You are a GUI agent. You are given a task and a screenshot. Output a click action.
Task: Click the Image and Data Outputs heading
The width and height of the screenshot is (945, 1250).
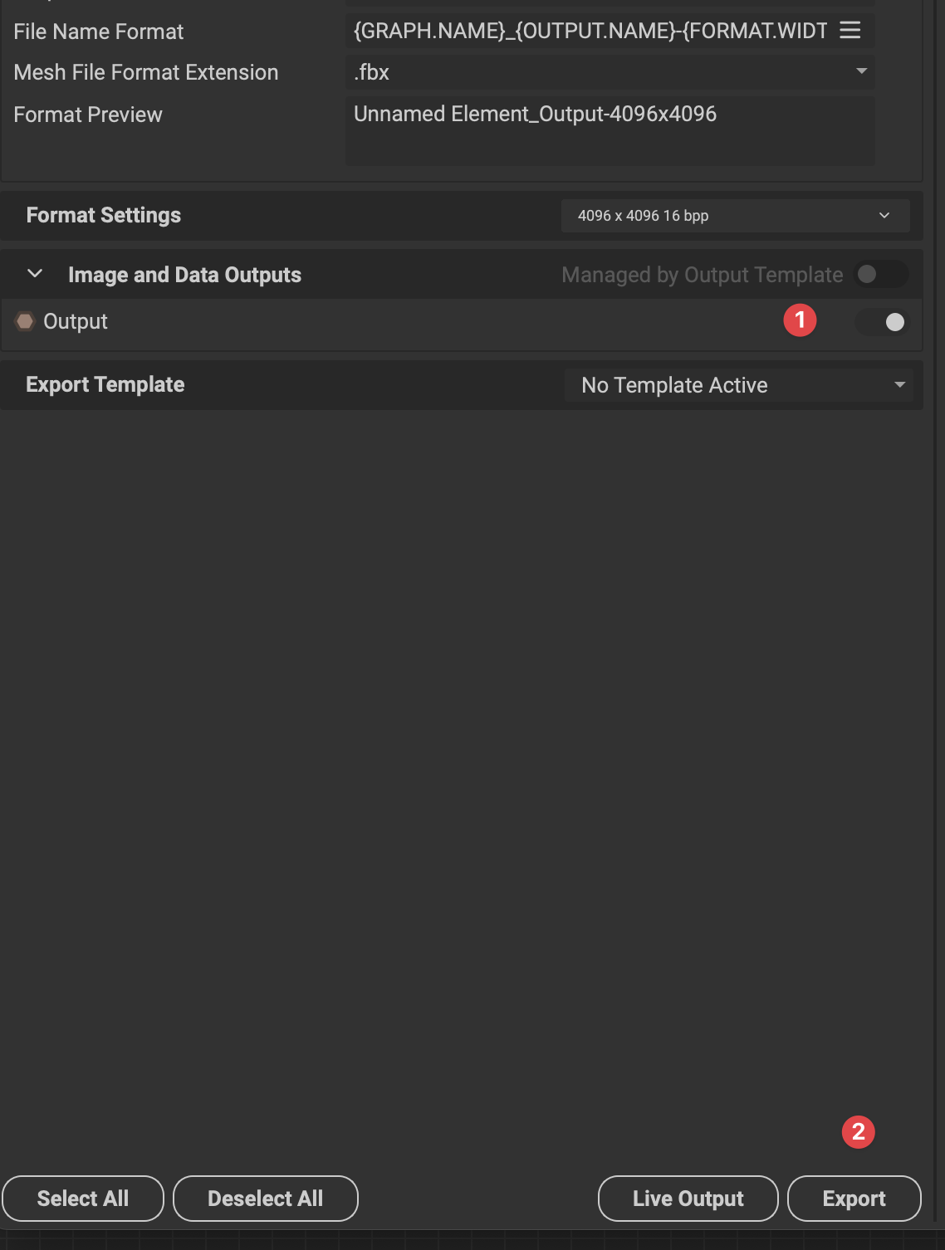184,275
